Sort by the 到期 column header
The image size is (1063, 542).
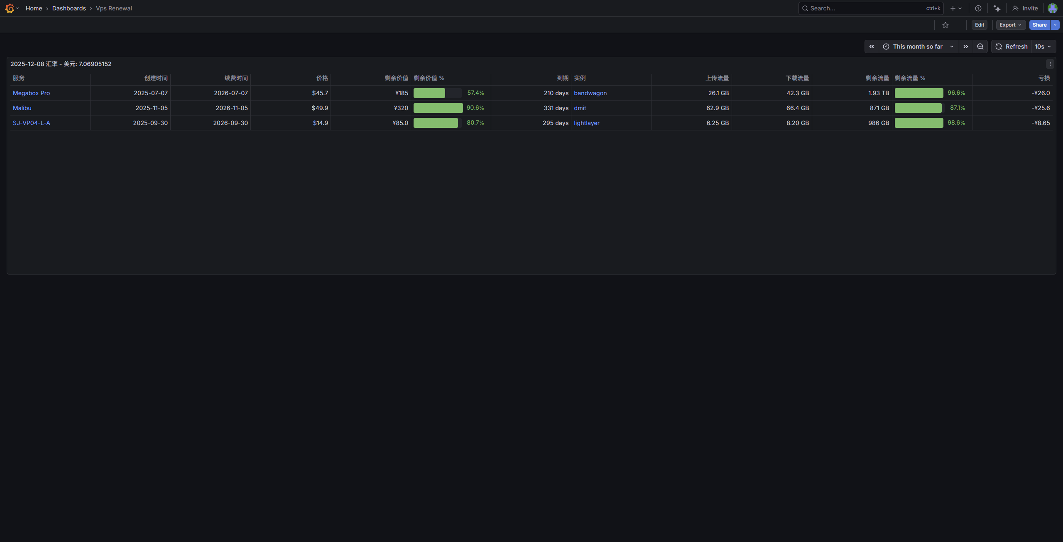(x=562, y=78)
